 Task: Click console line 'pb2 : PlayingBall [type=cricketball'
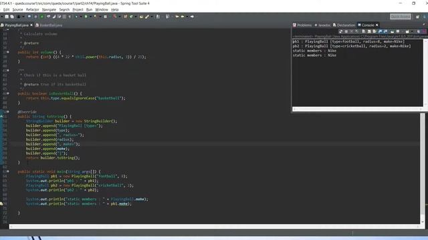coord(352,46)
